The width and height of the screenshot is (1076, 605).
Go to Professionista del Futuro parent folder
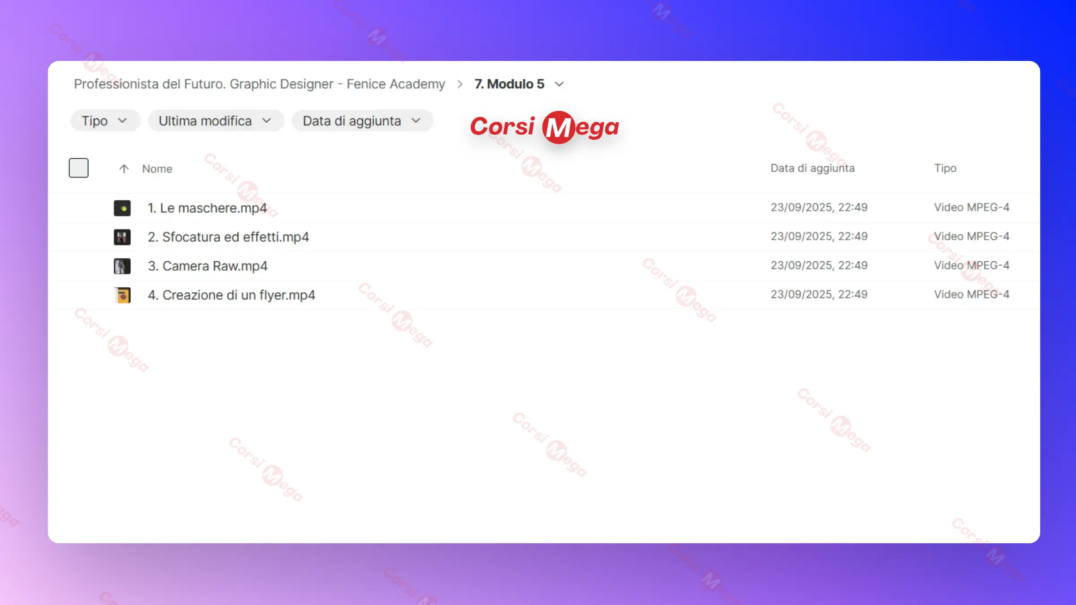point(259,84)
